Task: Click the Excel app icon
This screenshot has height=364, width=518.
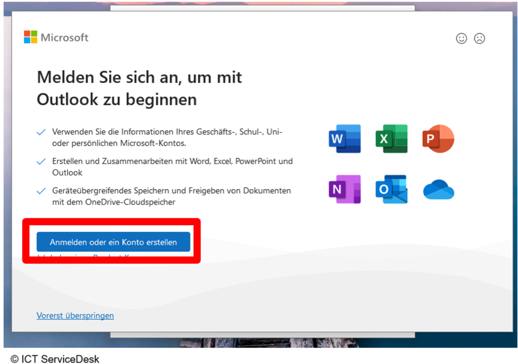Action: click(391, 138)
